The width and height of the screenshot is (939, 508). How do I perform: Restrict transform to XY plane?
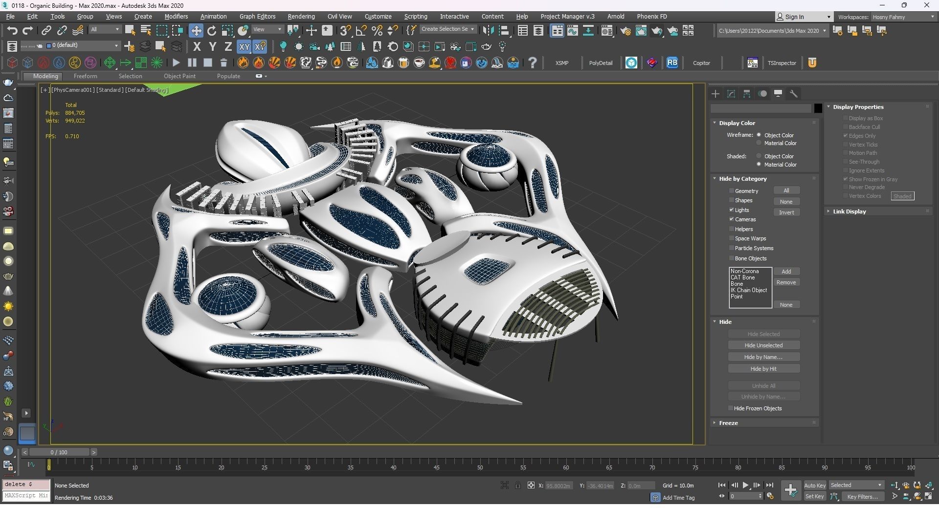point(244,46)
